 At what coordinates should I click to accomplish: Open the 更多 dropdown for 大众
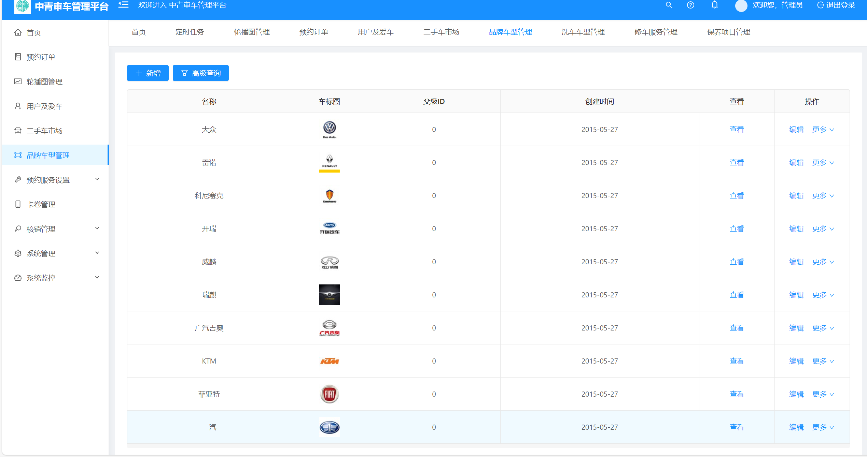point(823,130)
